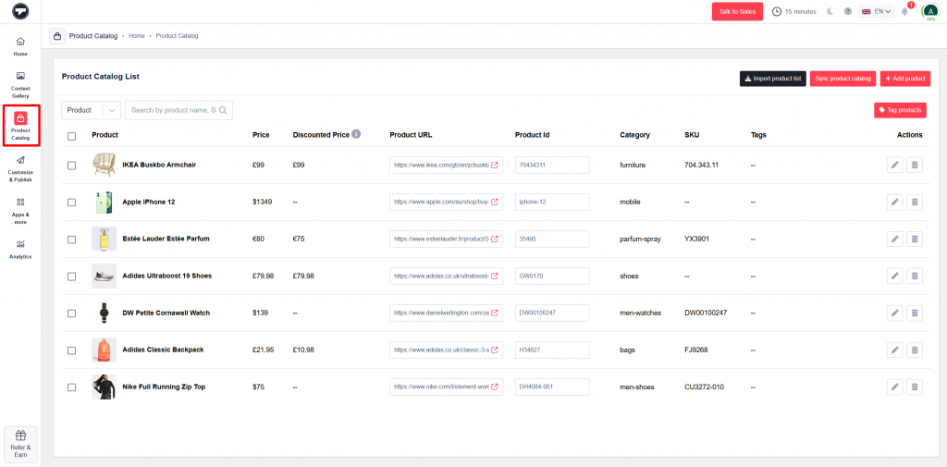Screen dimensions: 947x467
Task: Open external link for Adidas Ultraboost URL
Action: (495, 276)
